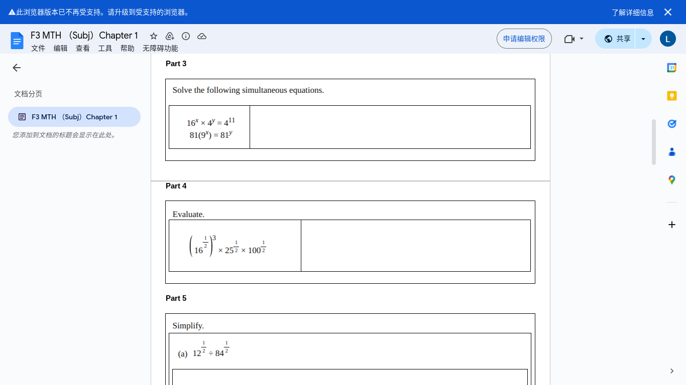
Task: Star this document
Action: pos(154,36)
